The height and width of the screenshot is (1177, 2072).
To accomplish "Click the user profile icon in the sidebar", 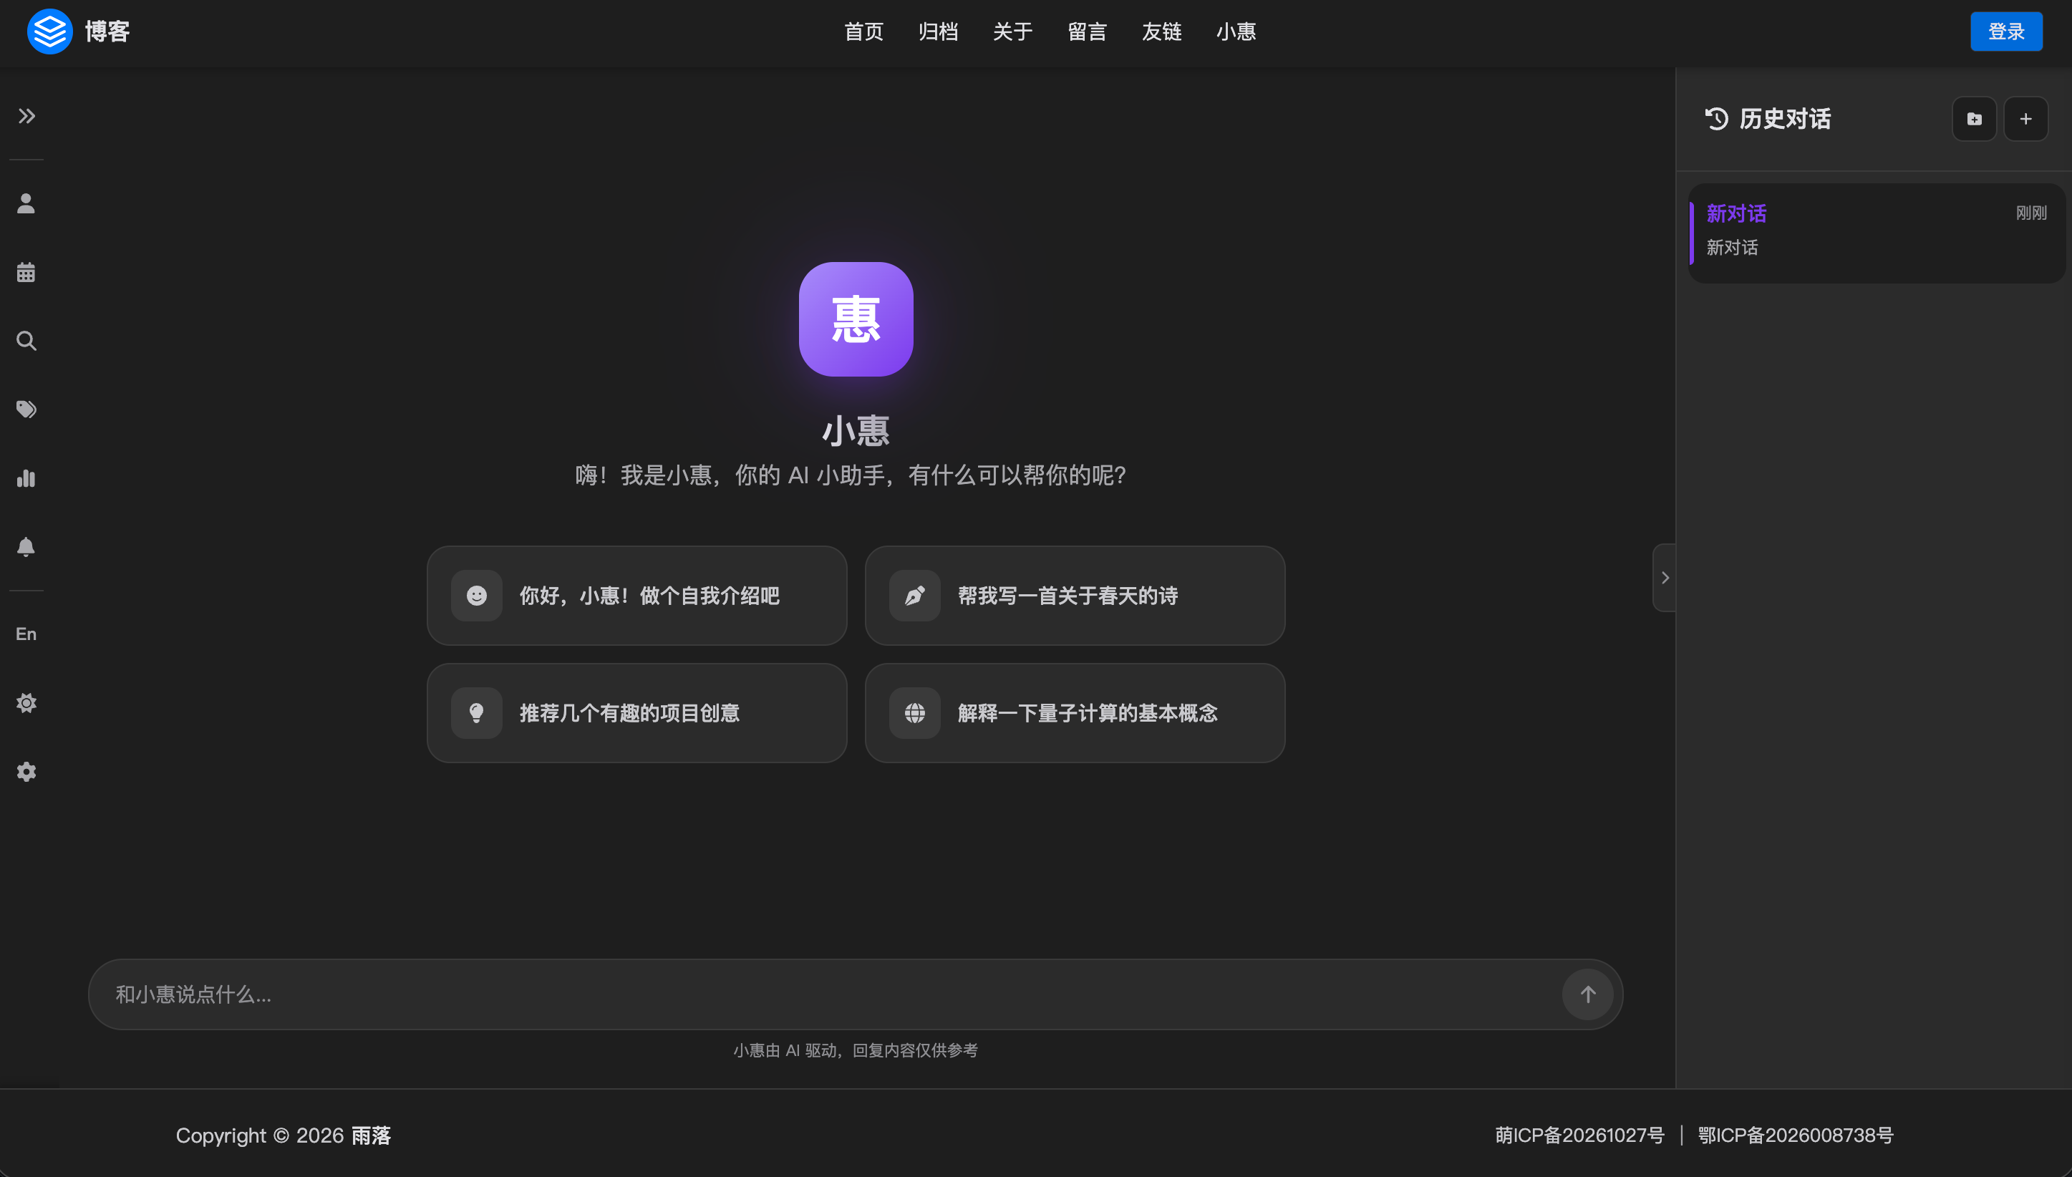I will (26, 204).
